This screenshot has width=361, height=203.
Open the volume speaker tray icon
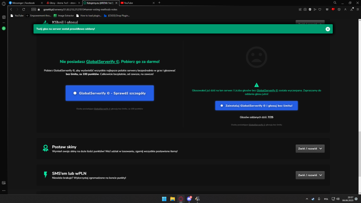tap(338, 199)
